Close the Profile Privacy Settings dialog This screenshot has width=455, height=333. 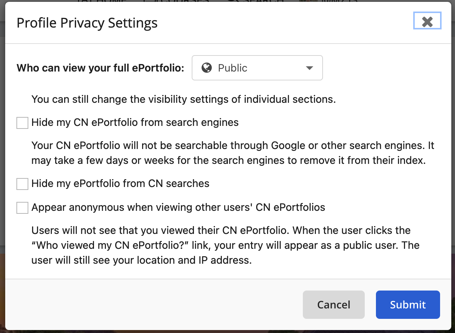tap(427, 21)
